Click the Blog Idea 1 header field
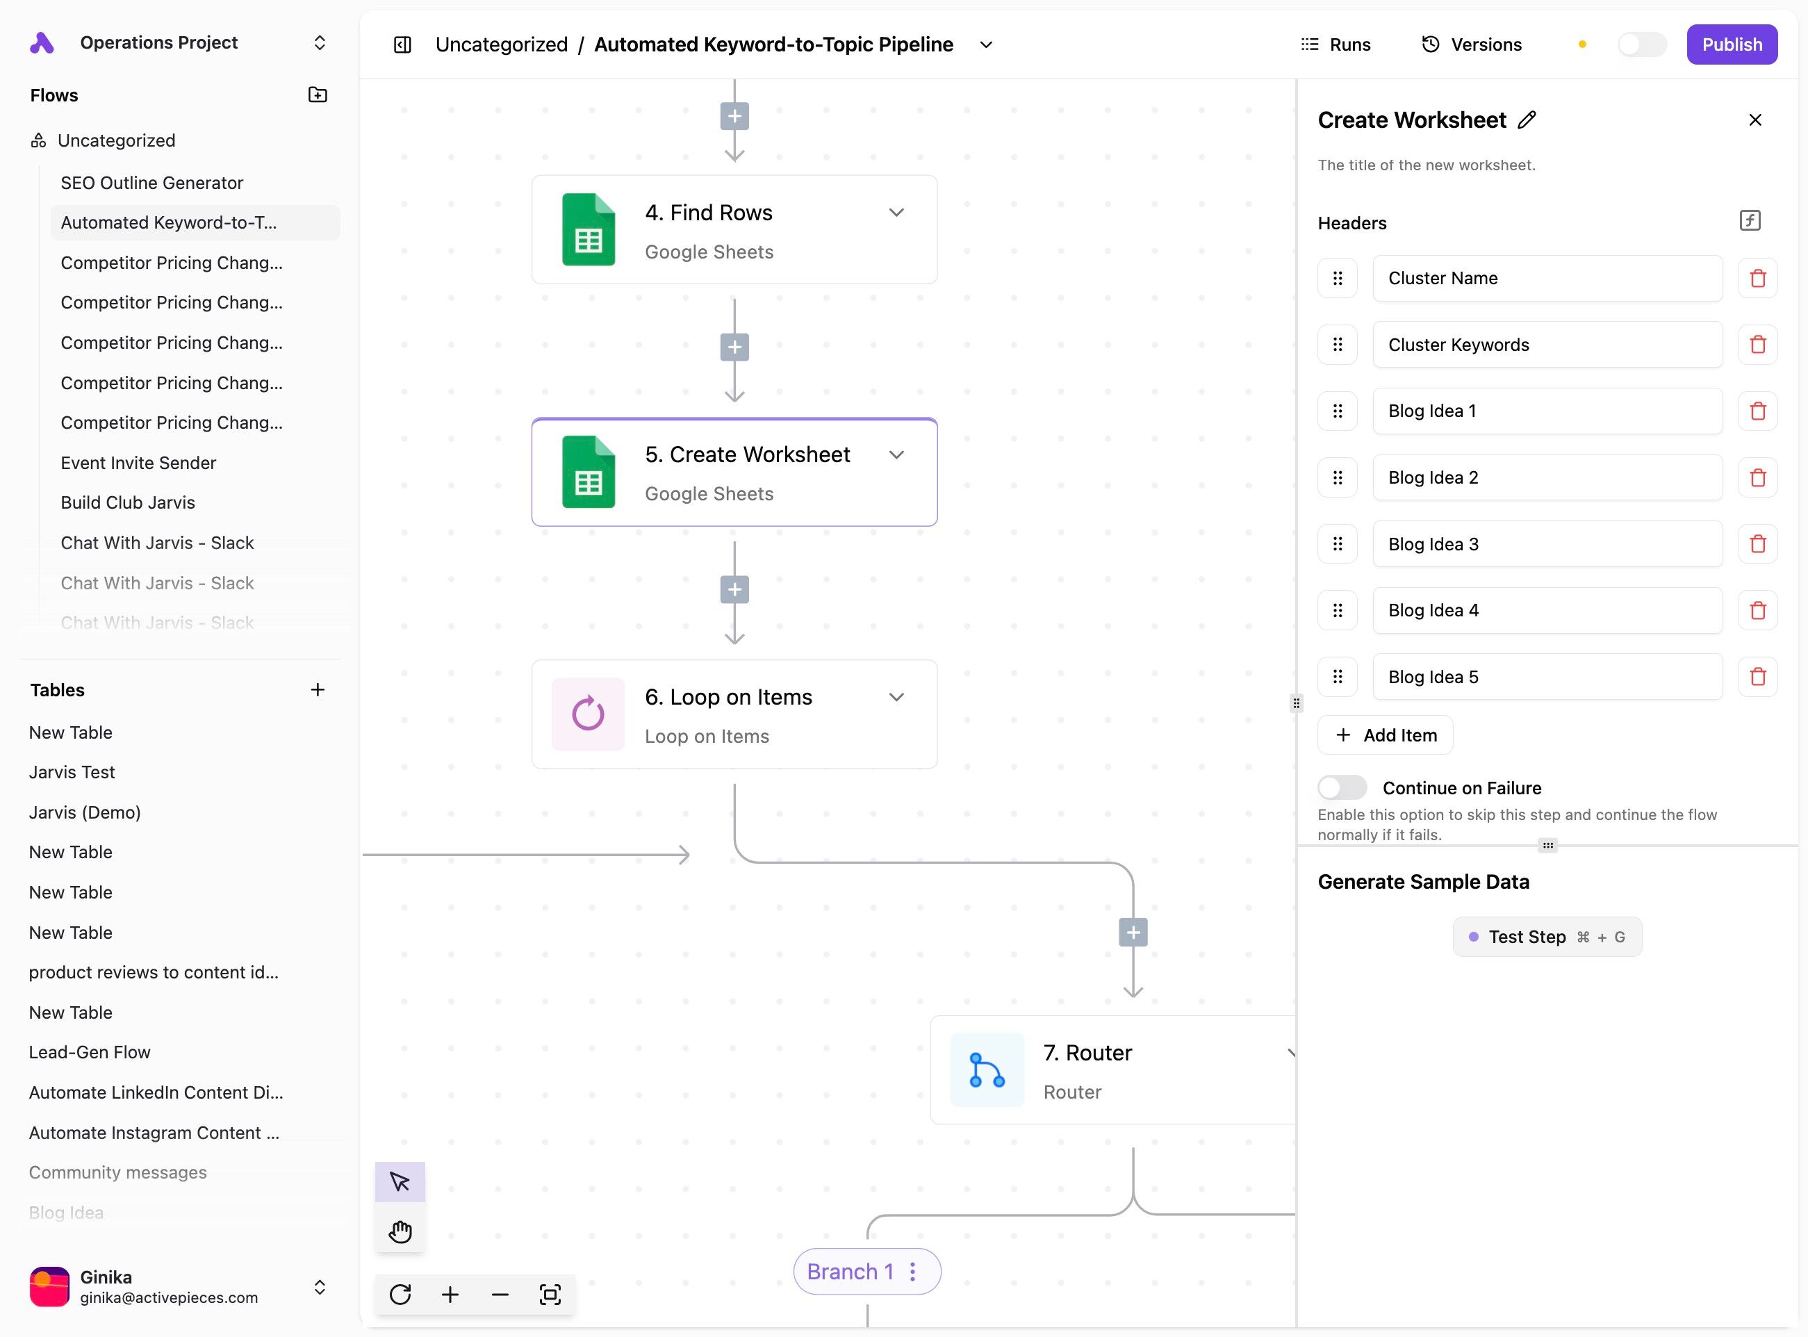 pyautogui.click(x=1547, y=411)
